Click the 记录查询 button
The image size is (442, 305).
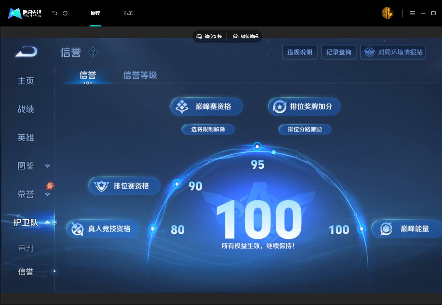pos(339,52)
